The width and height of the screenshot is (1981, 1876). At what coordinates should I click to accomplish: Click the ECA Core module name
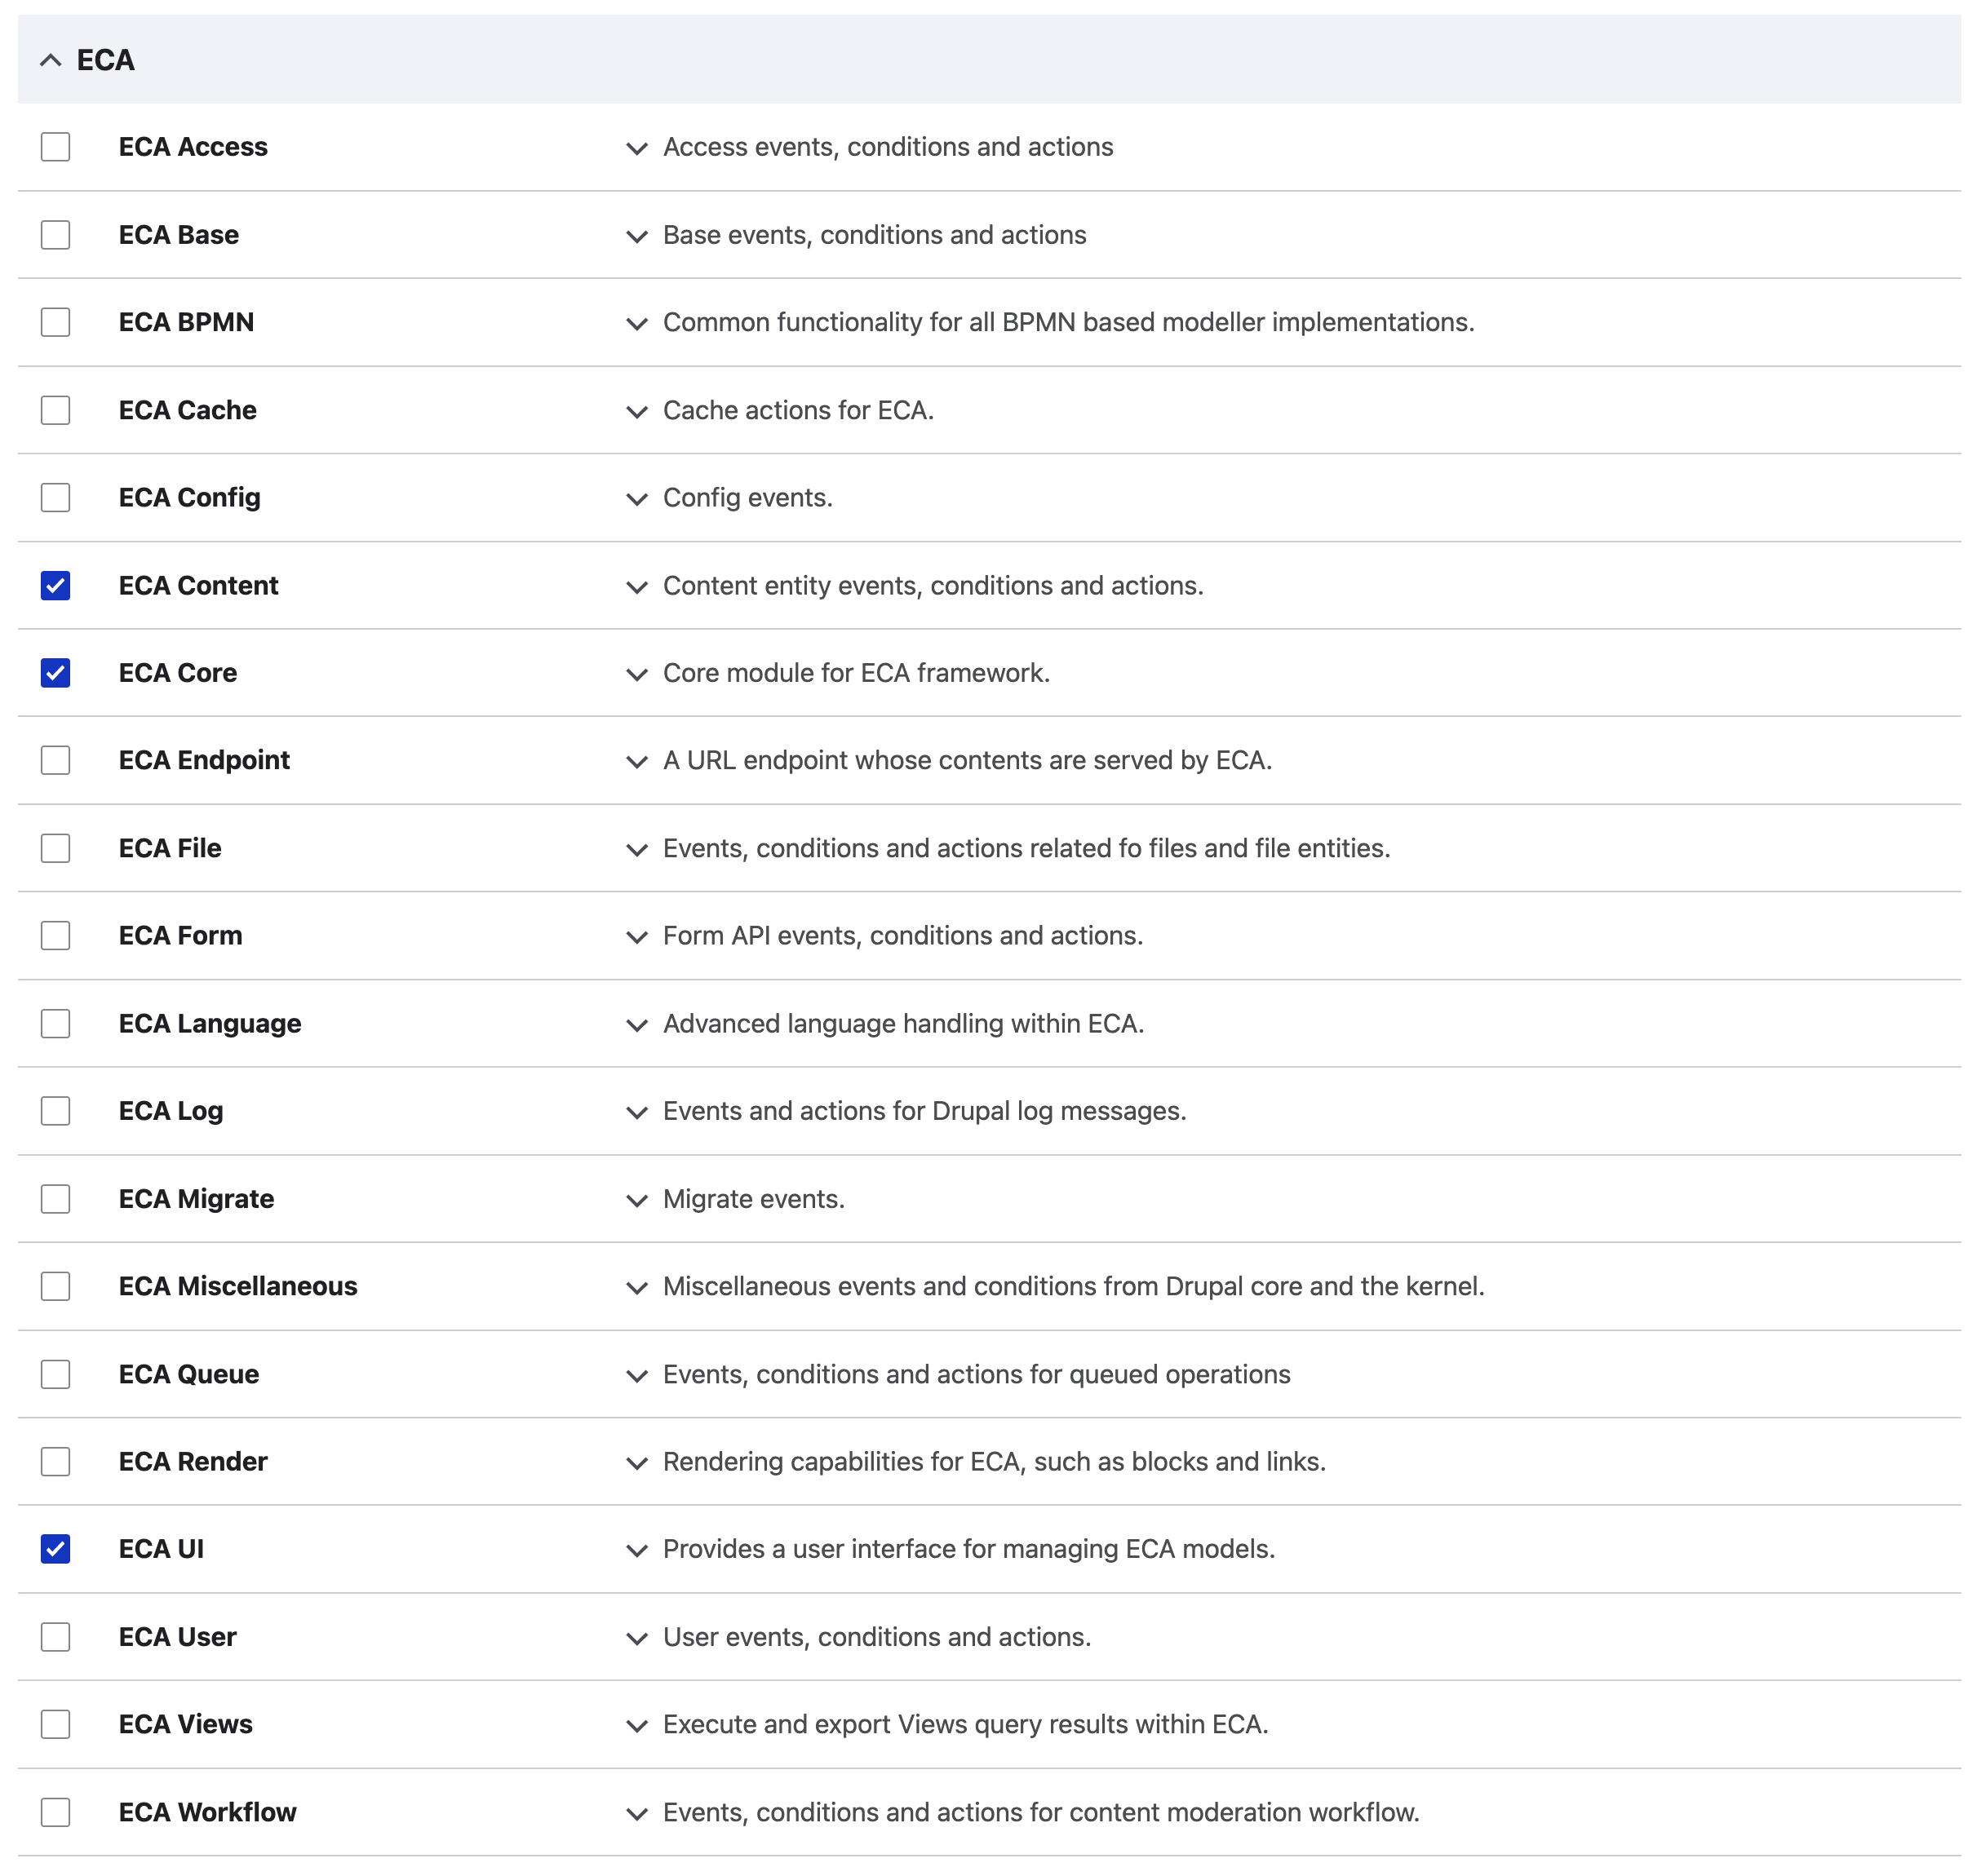pyautogui.click(x=178, y=673)
